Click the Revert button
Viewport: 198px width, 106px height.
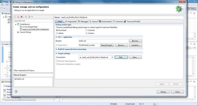point(176,84)
